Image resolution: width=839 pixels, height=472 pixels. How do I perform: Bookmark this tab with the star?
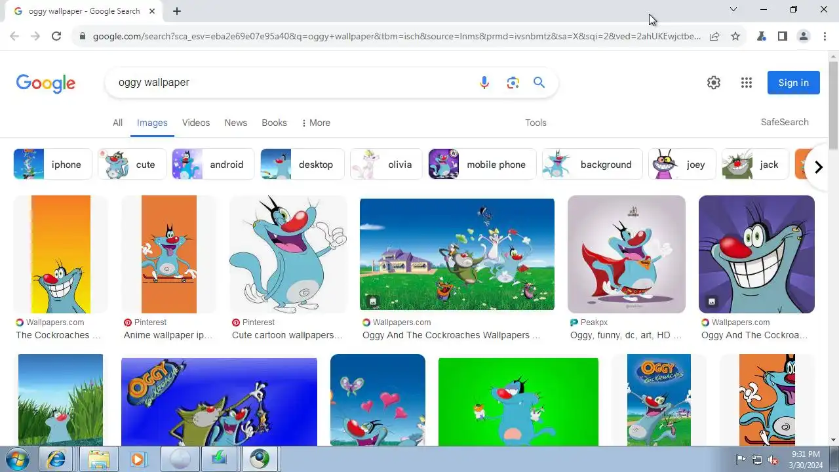point(735,36)
